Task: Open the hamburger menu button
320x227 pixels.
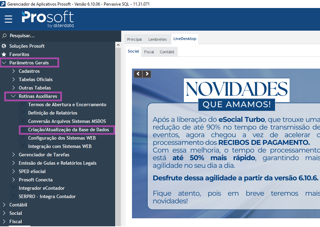Action: (8, 19)
